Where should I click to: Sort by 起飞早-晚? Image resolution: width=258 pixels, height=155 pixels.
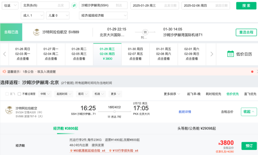[x=193, y=94]
